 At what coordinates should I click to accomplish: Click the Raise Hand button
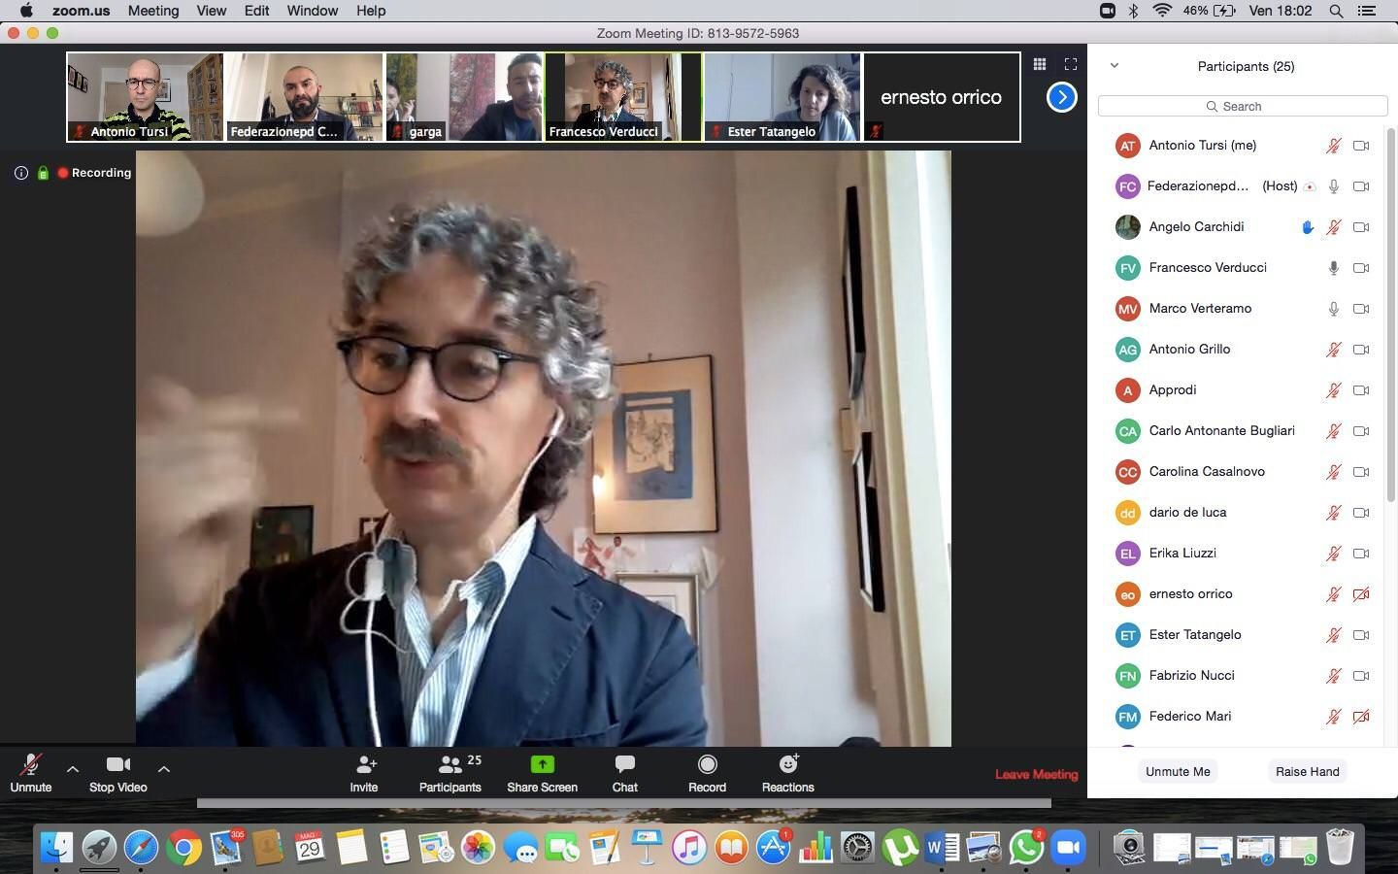pyautogui.click(x=1307, y=771)
